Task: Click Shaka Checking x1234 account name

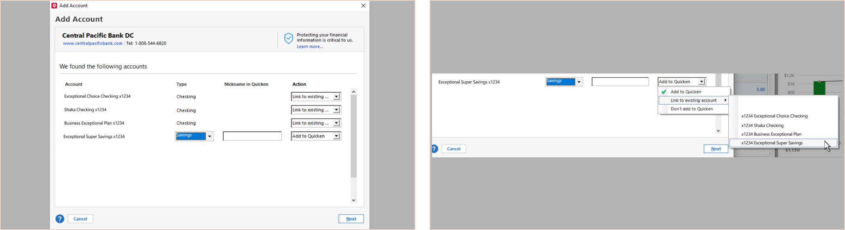Action: tap(85, 110)
